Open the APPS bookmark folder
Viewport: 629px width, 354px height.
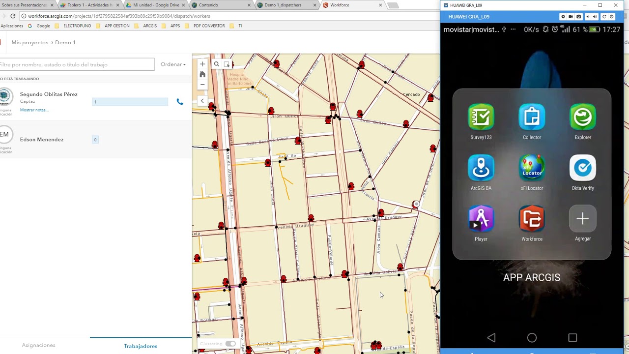click(172, 26)
